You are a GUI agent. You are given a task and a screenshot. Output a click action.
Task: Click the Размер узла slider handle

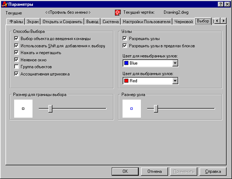point(156,109)
